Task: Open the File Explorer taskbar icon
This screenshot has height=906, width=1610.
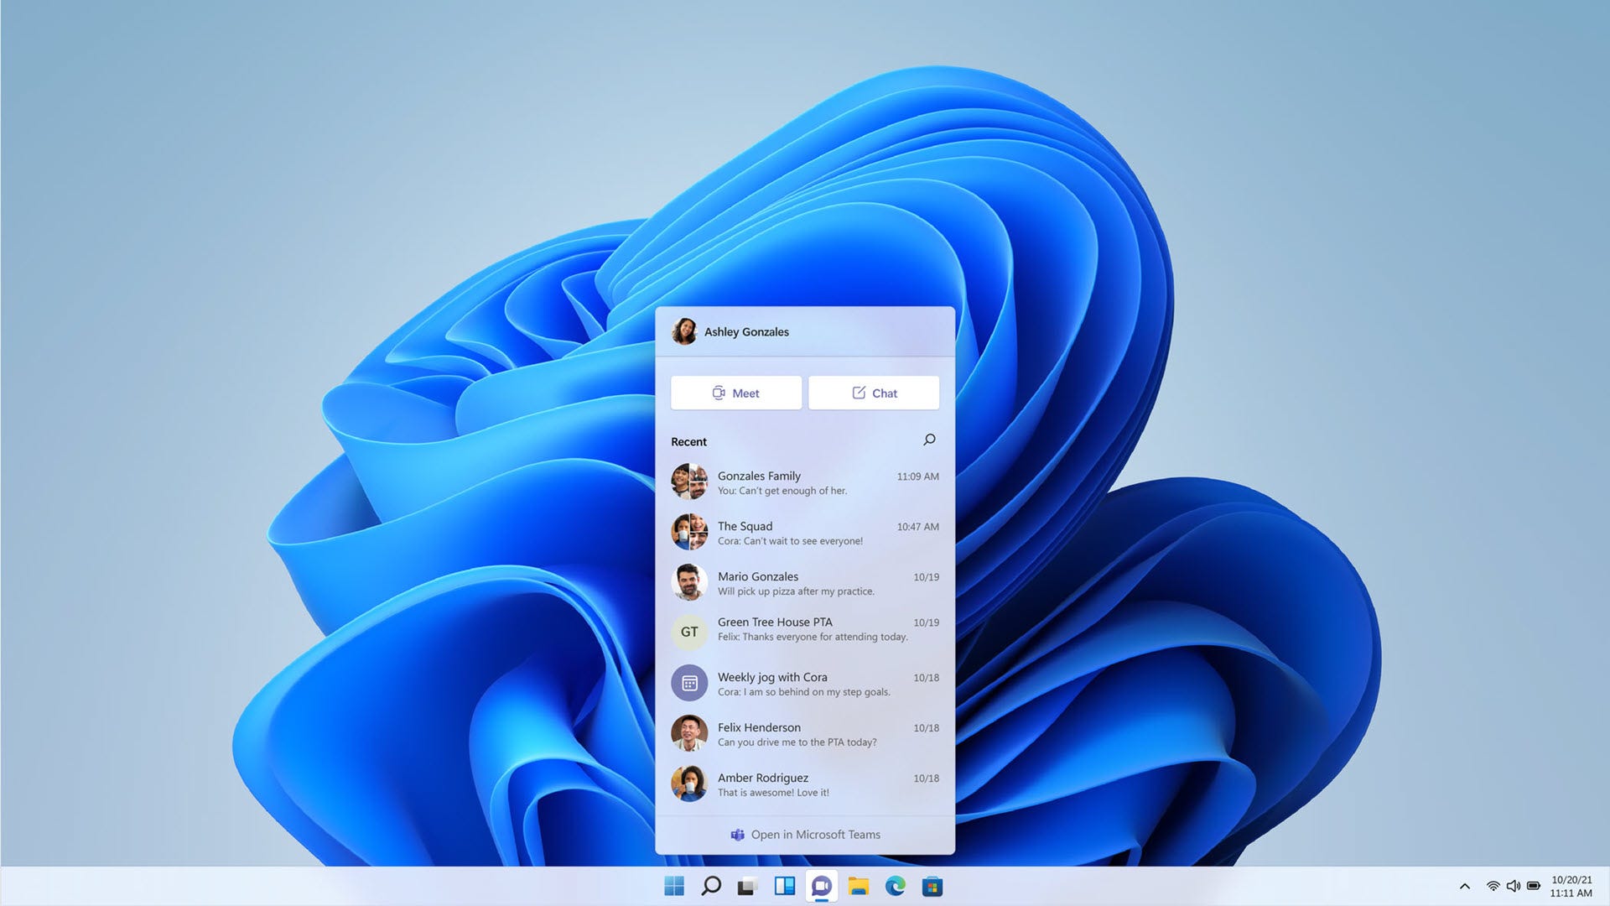Action: [x=861, y=886]
